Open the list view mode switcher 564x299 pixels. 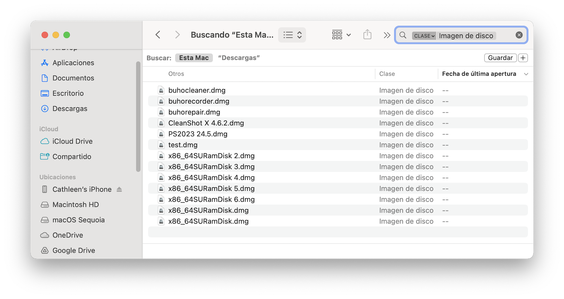click(x=292, y=35)
